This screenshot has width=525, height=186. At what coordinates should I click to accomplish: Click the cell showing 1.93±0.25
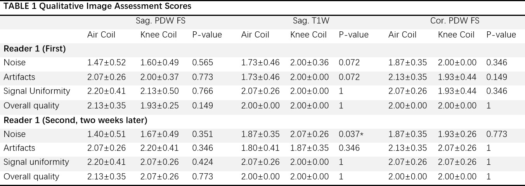[159, 106]
